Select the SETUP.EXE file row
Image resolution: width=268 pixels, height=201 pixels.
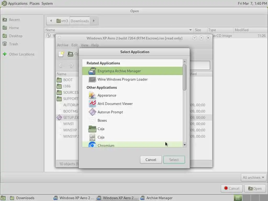68,118
